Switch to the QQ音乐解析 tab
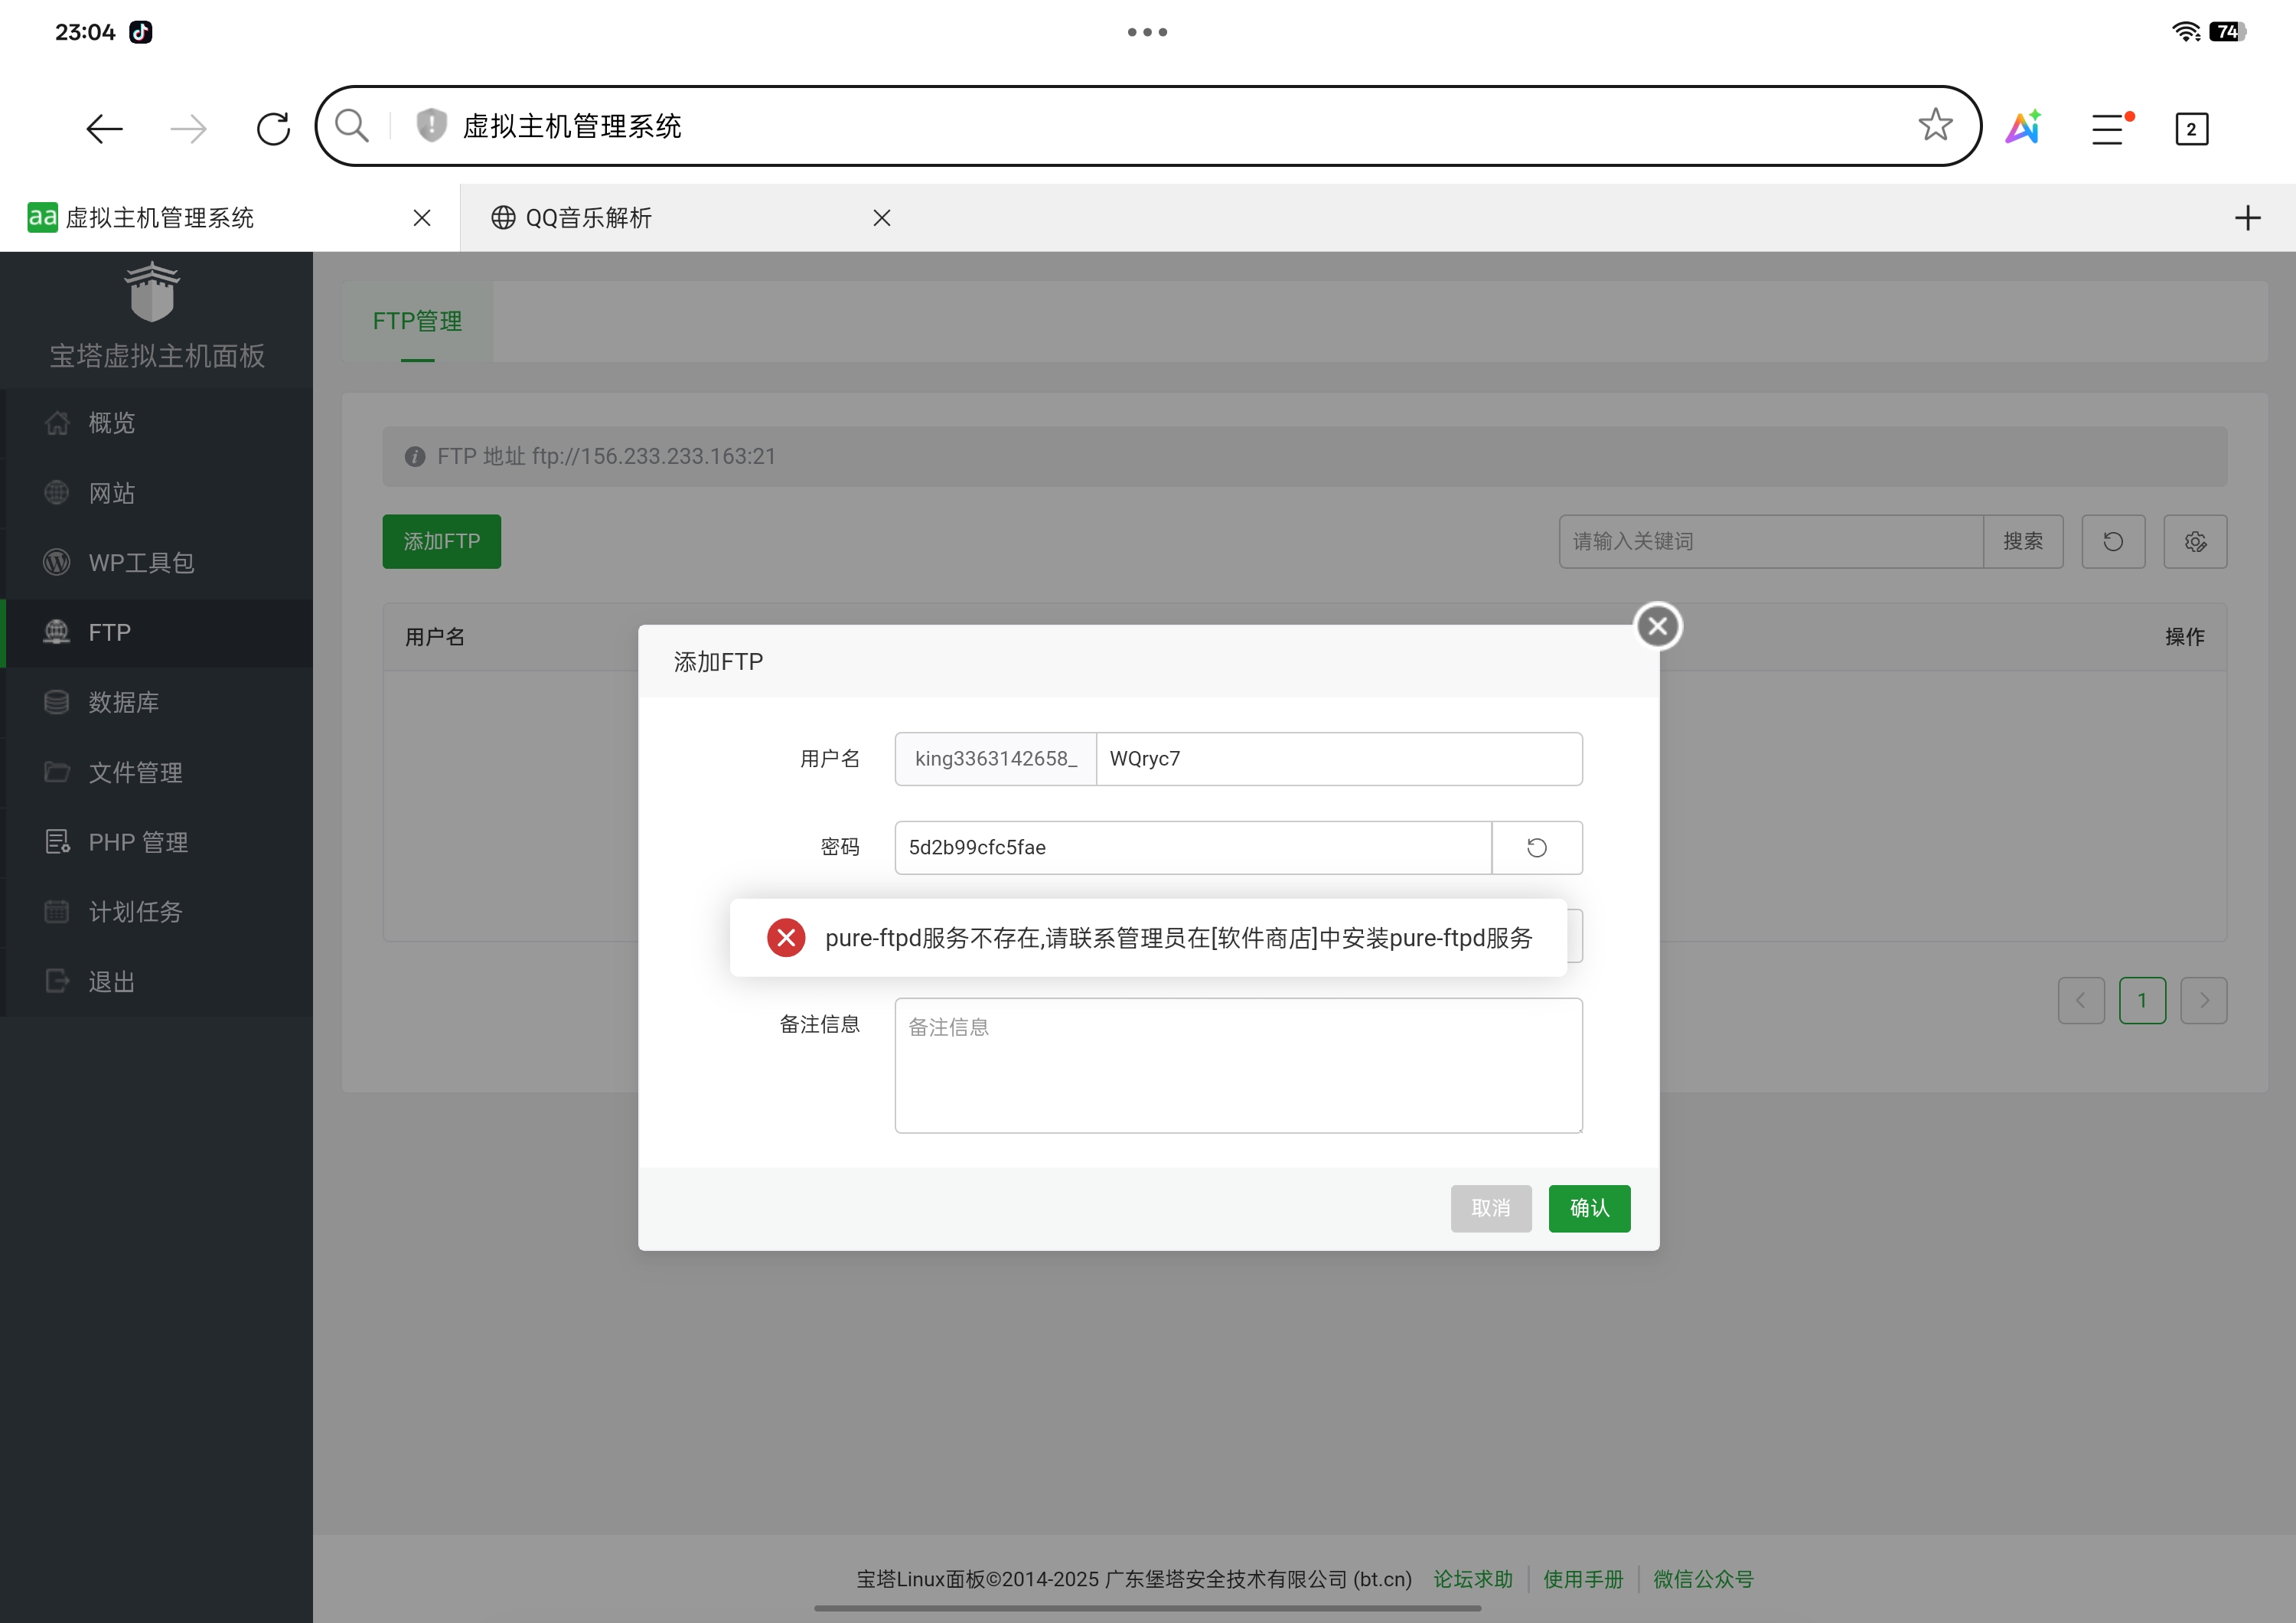 pyautogui.click(x=588, y=218)
